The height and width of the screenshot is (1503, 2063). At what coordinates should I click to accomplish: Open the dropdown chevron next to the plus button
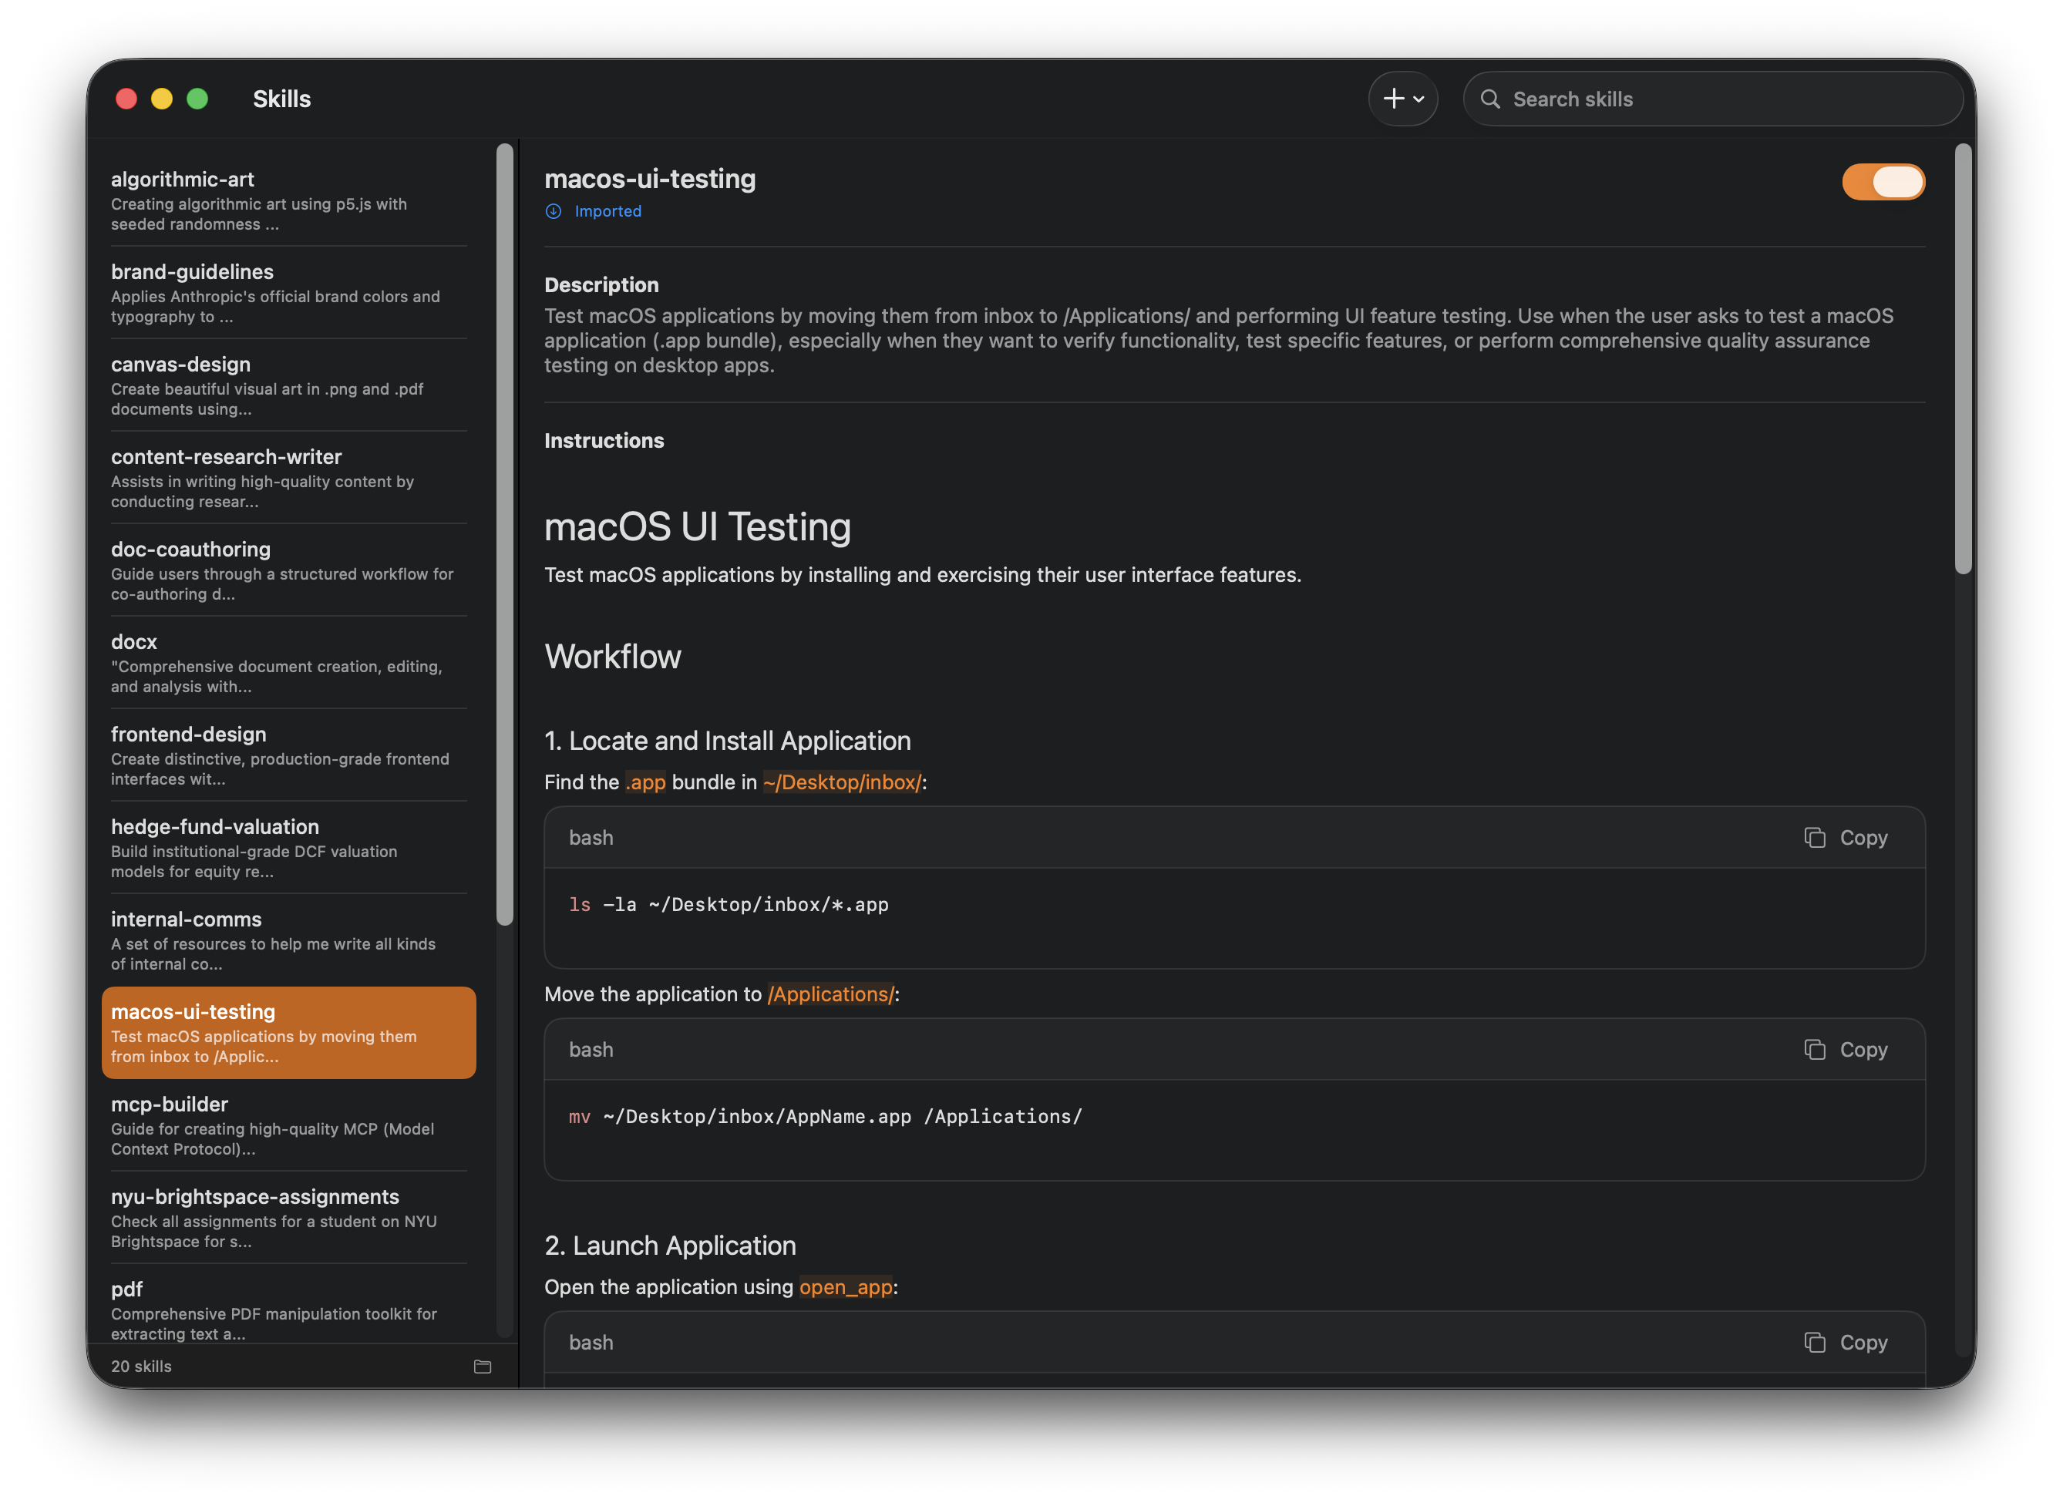(x=1418, y=98)
